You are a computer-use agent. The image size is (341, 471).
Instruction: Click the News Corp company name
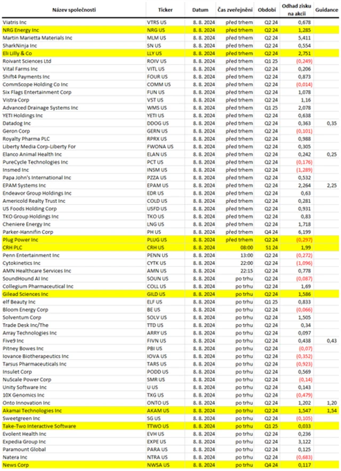pos(73,465)
